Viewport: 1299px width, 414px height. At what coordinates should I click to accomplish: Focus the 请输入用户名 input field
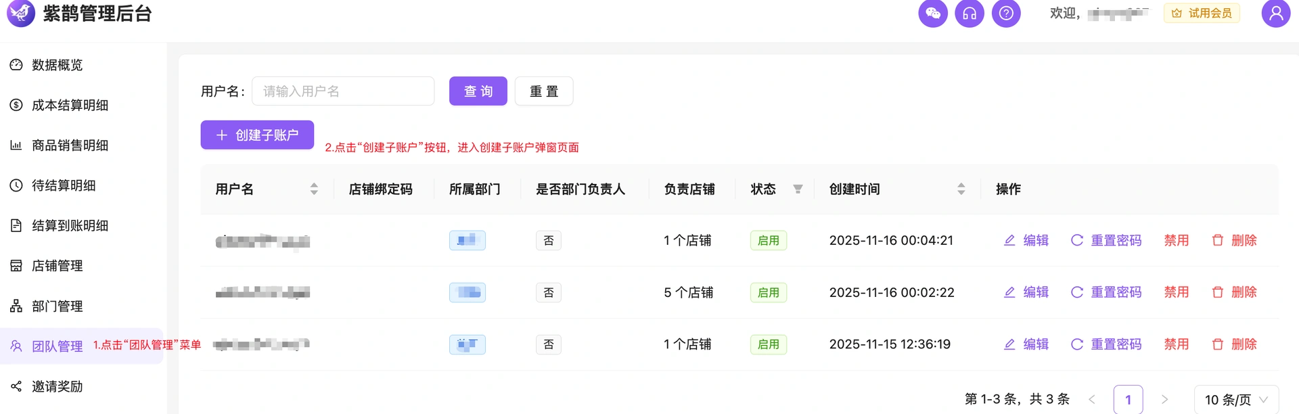343,91
